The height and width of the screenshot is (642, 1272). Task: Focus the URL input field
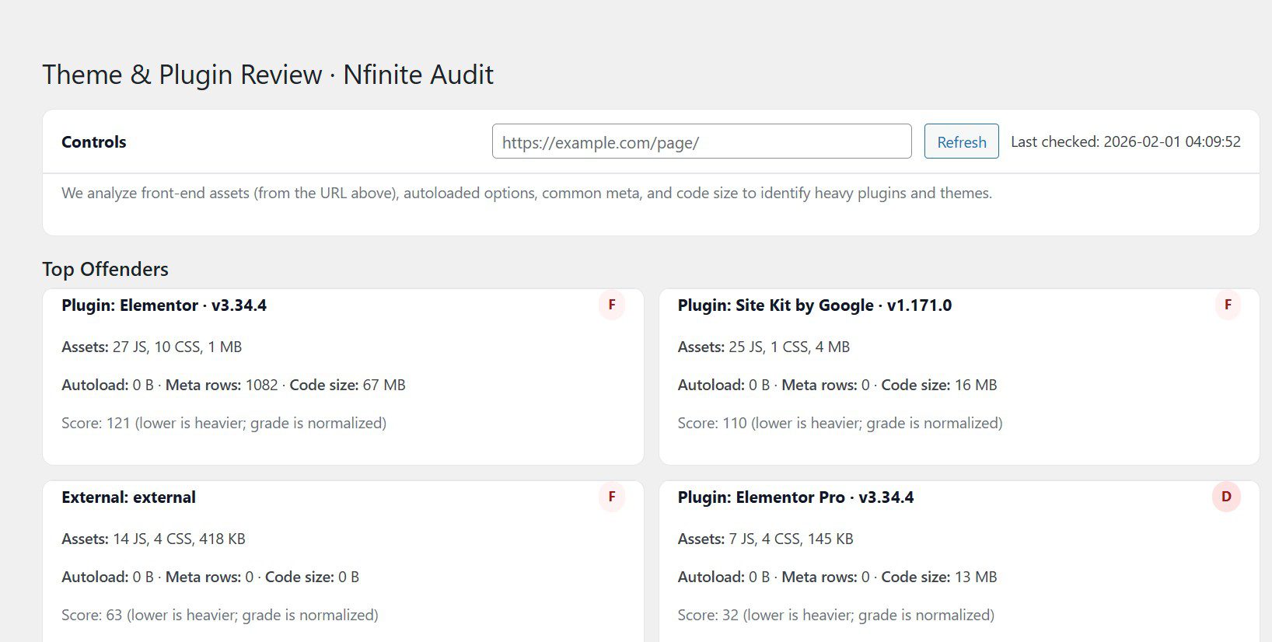[701, 141]
